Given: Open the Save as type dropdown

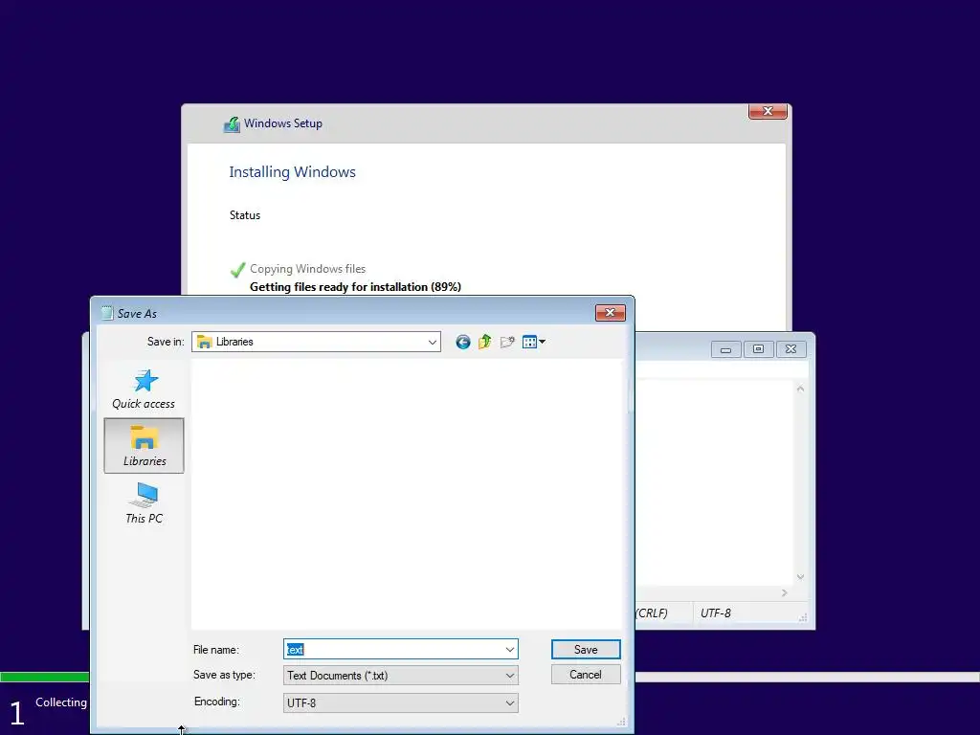Looking at the screenshot, I should (401, 676).
